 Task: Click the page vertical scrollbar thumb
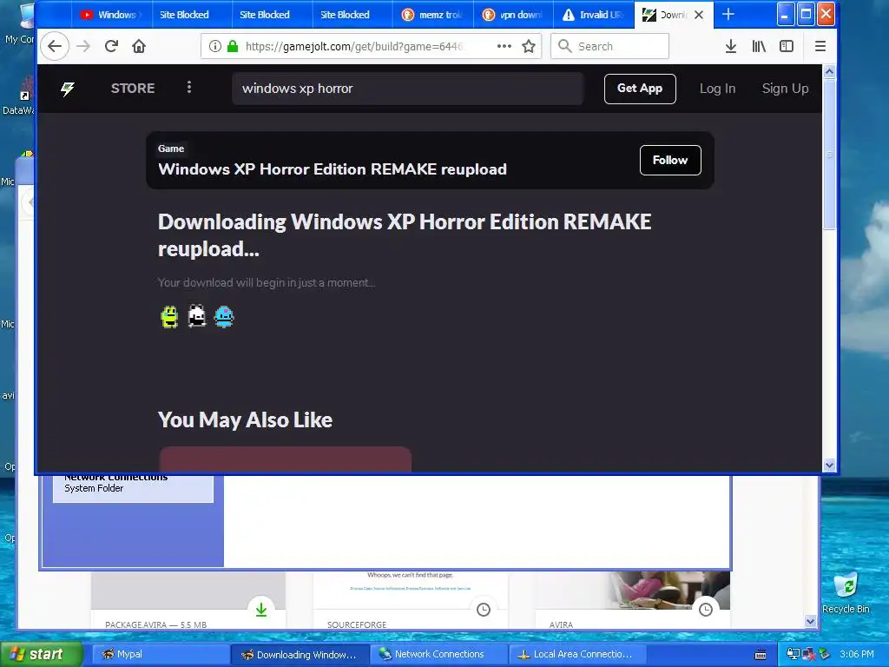829,153
